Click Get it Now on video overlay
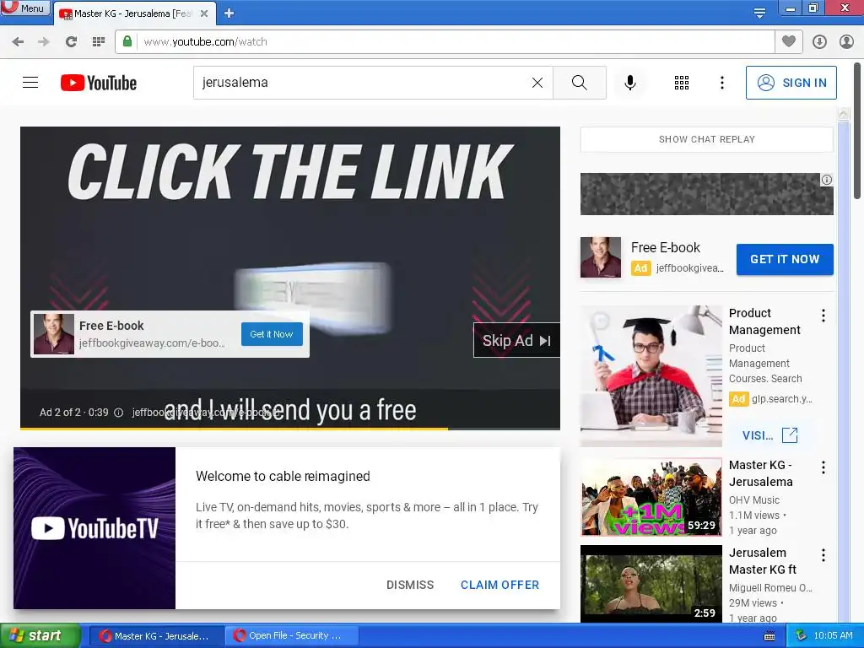 coord(272,334)
